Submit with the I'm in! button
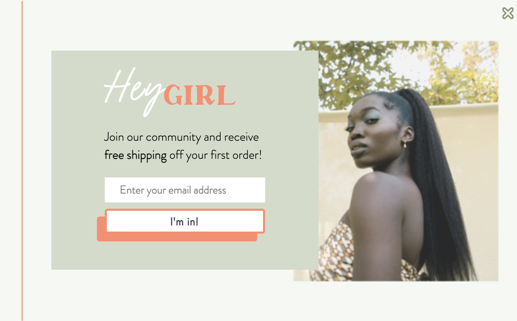Screen dimensions: 517x321 (x=185, y=221)
